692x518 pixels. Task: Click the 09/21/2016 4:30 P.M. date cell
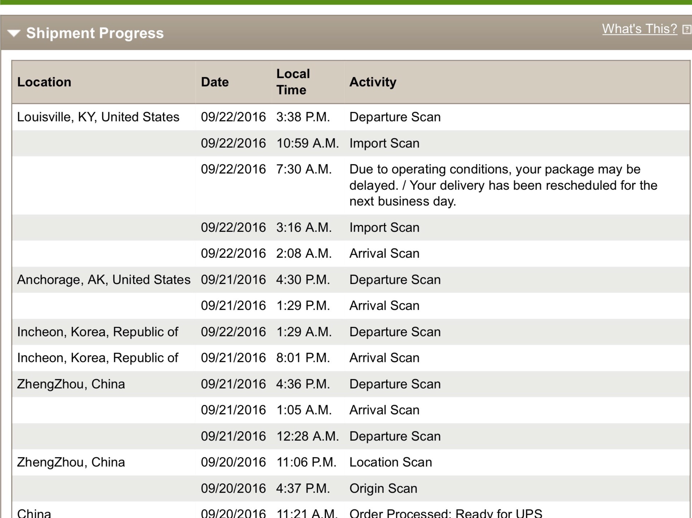coord(233,280)
